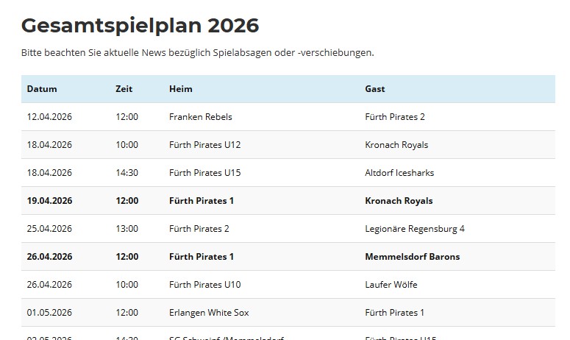Click Erlangen White Sox home team

tap(209, 313)
